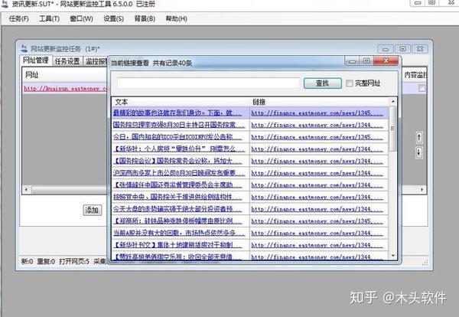Click the URL in the 今天大盘的走势 row

pyautogui.click(x=317, y=209)
